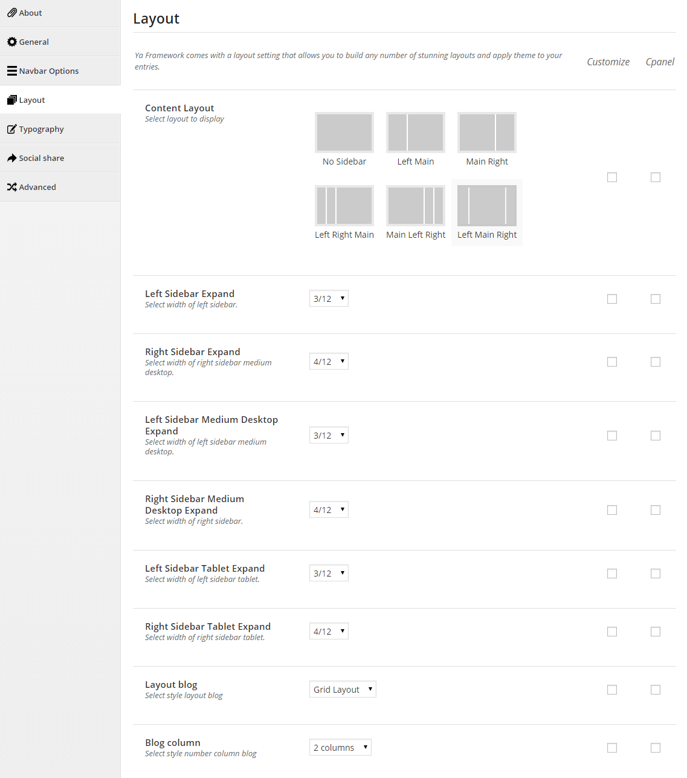Click the hamburger icon beside Navbar Options
687x778 pixels.
[x=11, y=71]
